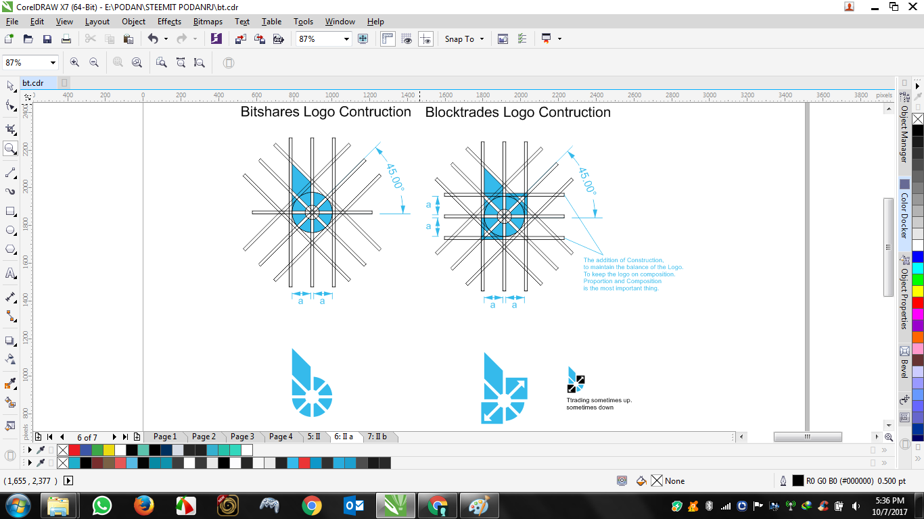
Task: Select the Crop tool
Action: point(10,129)
